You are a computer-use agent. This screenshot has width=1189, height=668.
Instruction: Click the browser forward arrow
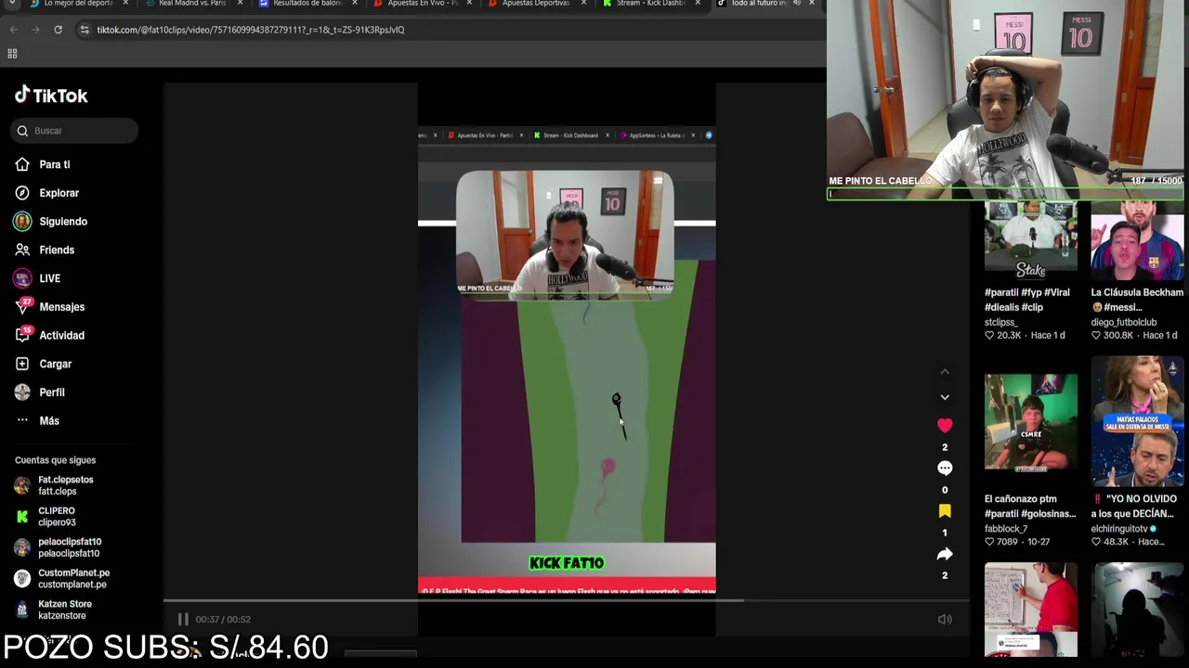[35, 30]
